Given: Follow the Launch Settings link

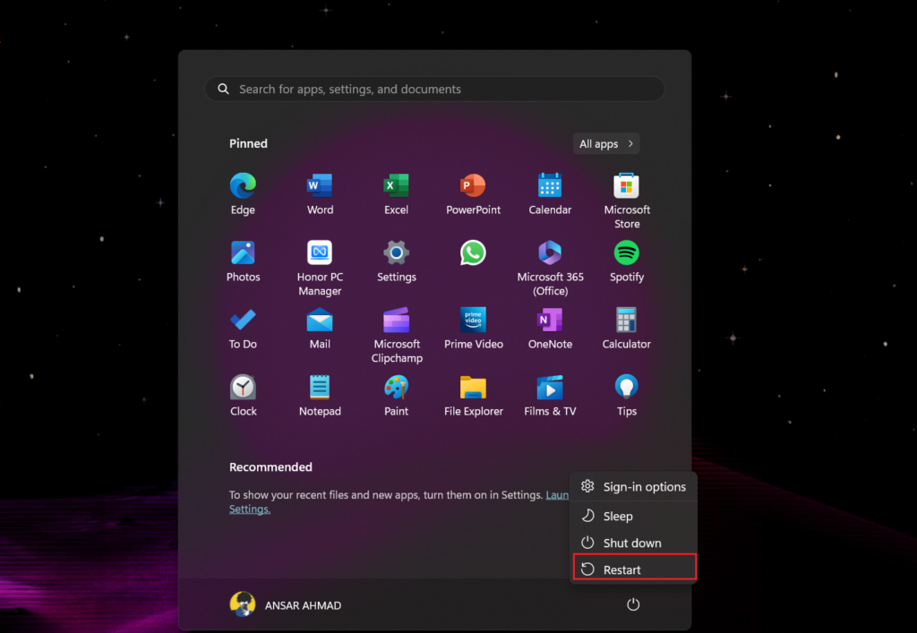Looking at the screenshot, I should click(x=249, y=509).
